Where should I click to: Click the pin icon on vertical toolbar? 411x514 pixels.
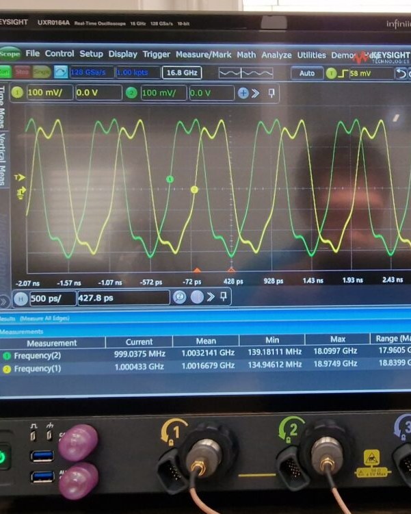(x=271, y=93)
